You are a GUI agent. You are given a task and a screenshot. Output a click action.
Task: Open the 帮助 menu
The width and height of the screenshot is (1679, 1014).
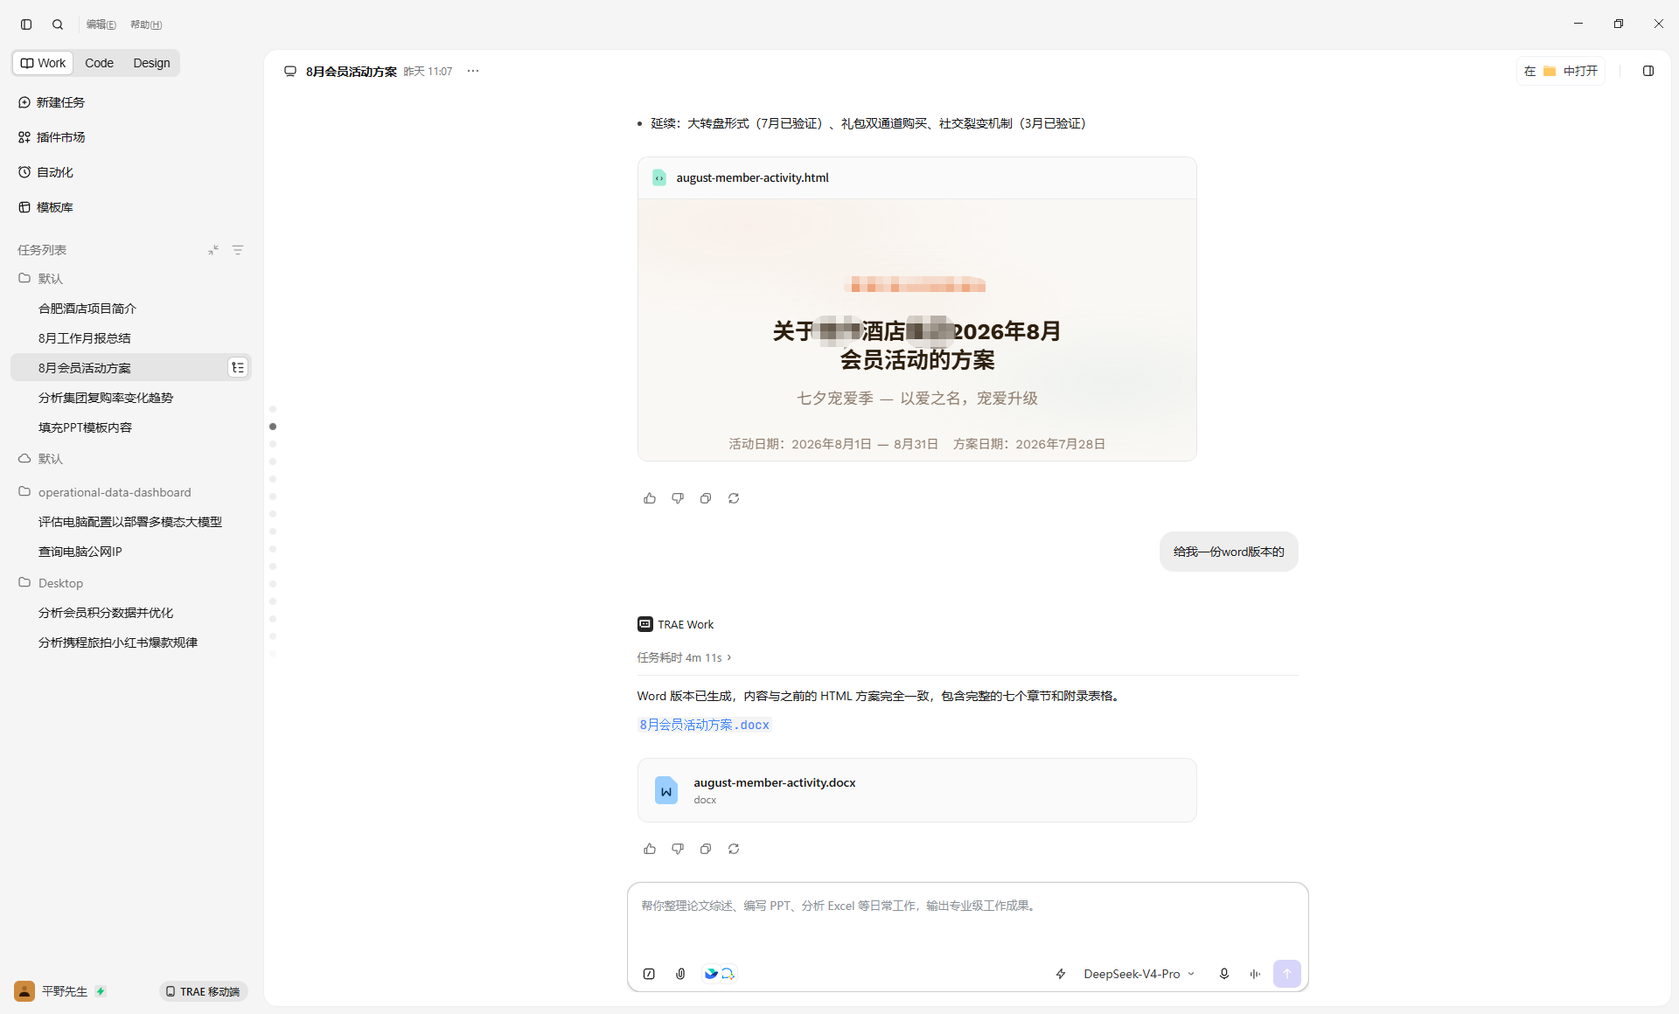146,24
